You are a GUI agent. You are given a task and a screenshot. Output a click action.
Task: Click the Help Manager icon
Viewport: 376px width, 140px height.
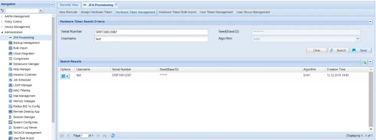[x=10, y=69]
